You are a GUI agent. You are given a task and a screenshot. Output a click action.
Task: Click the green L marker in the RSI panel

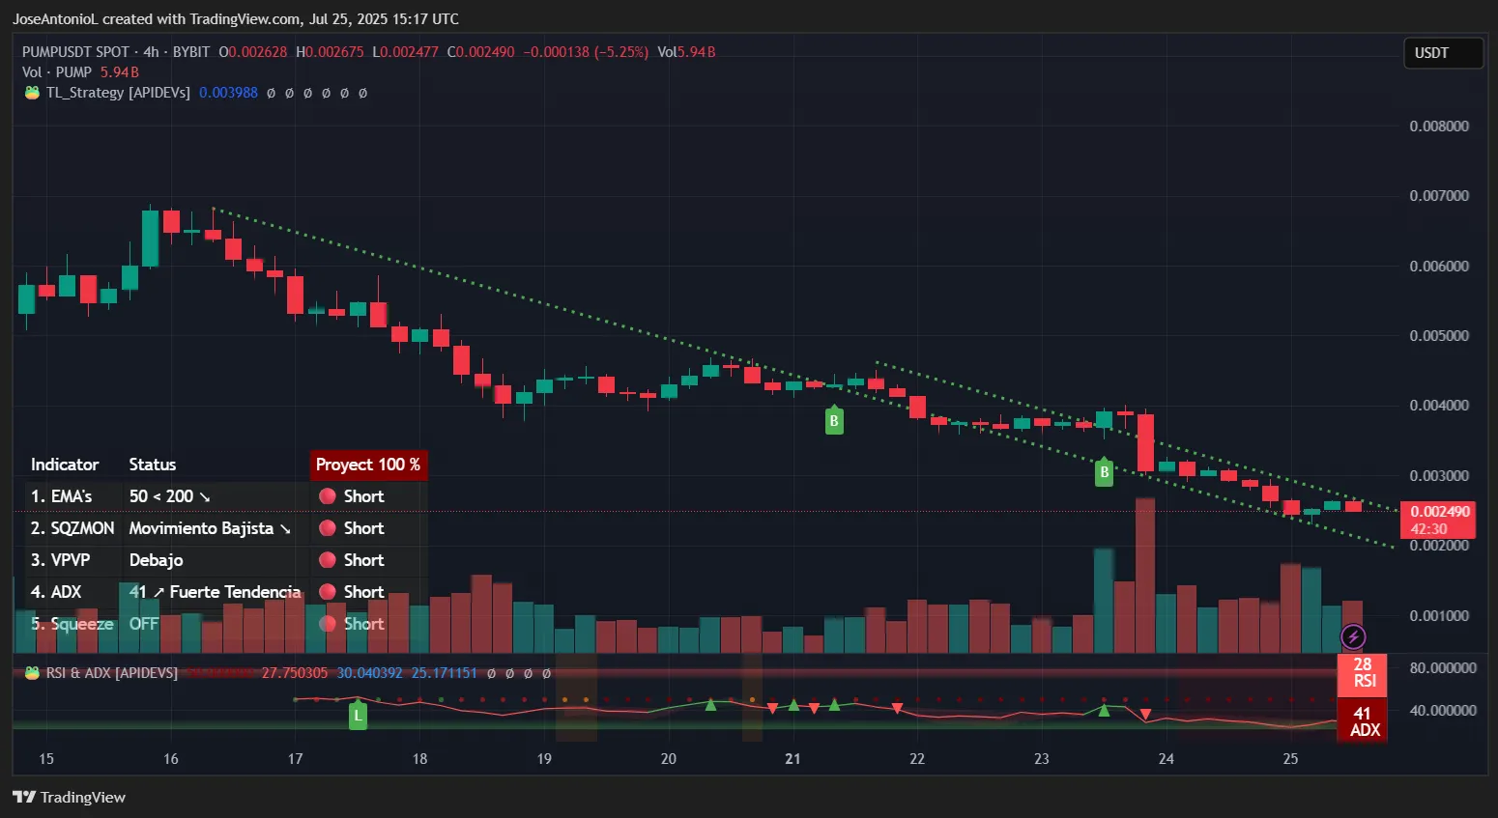(358, 715)
